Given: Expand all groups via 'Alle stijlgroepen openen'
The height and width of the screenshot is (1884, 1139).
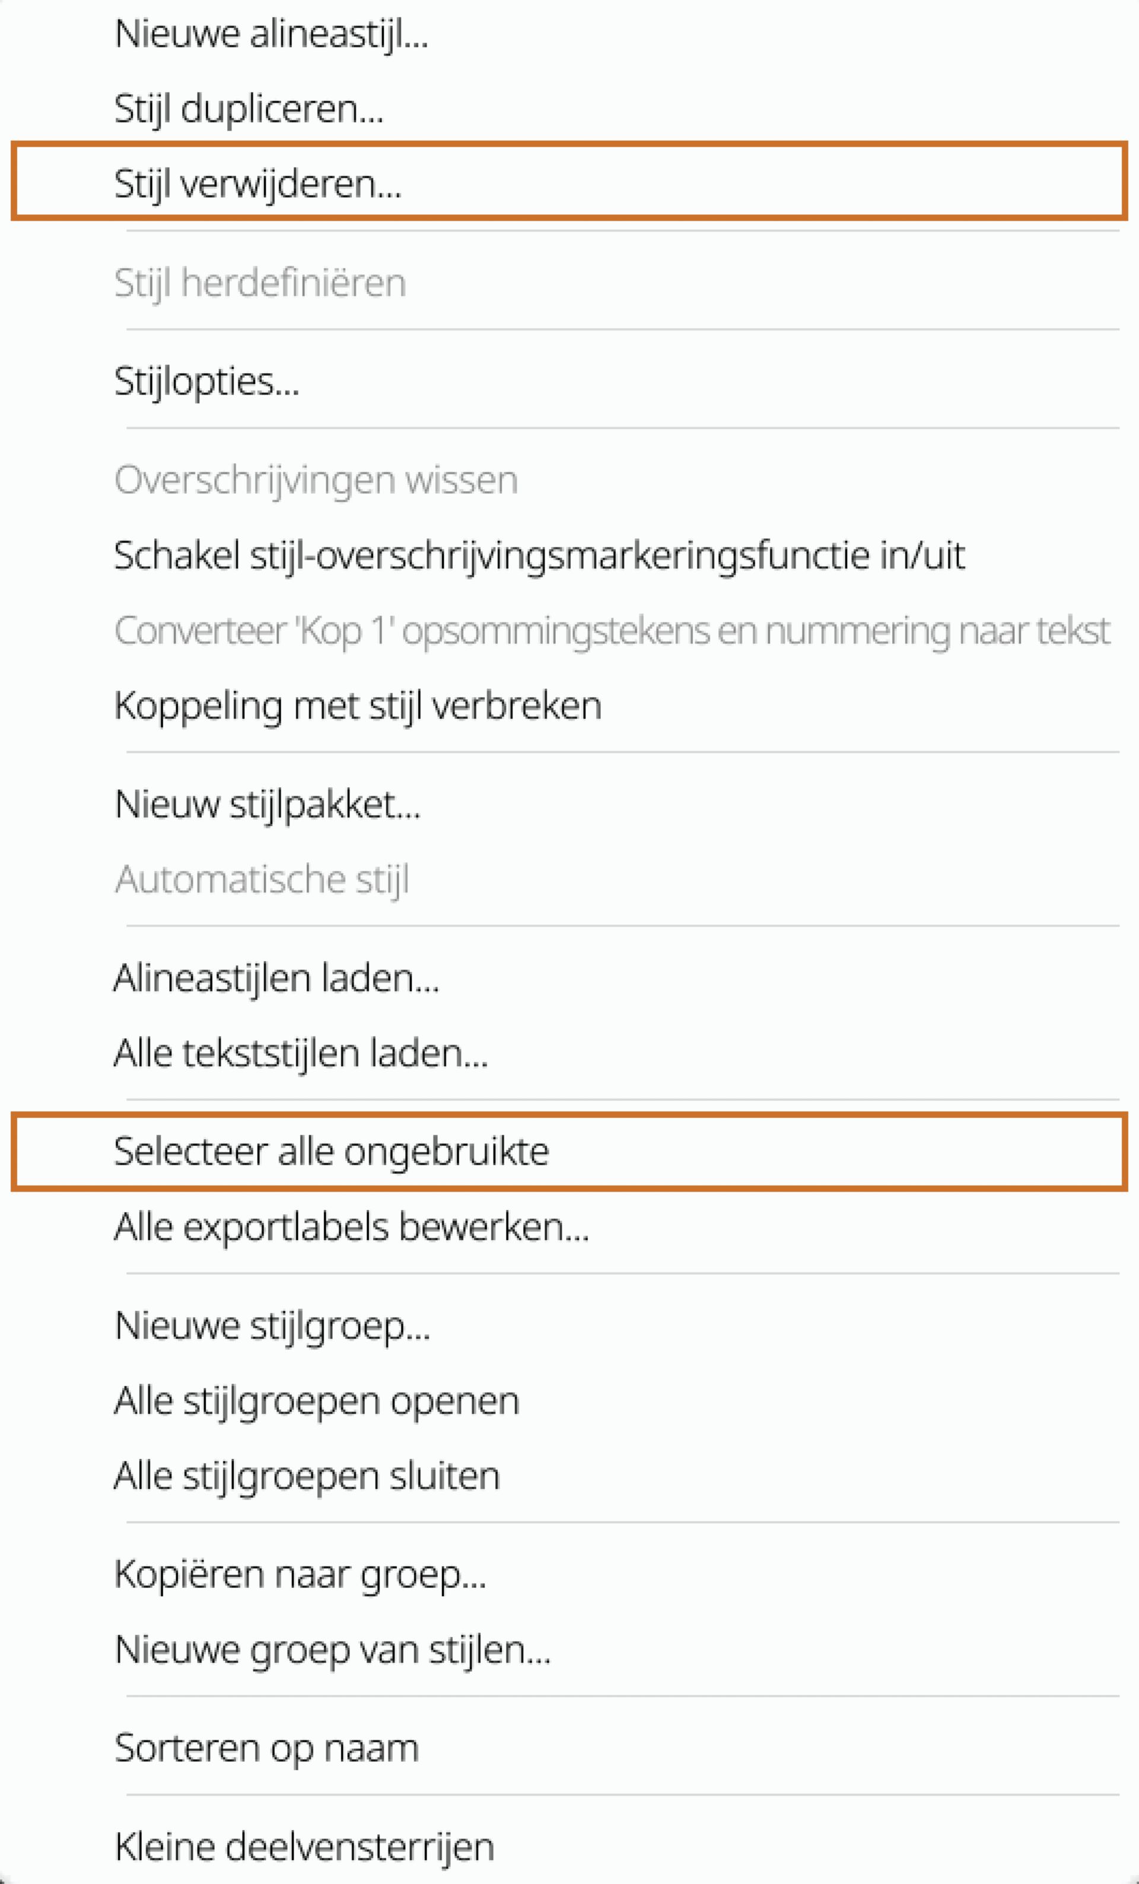Looking at the screenshot, I should [316, 1399].
